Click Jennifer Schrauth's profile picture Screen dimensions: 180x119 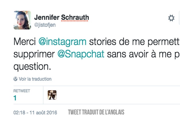click(22, 20)
